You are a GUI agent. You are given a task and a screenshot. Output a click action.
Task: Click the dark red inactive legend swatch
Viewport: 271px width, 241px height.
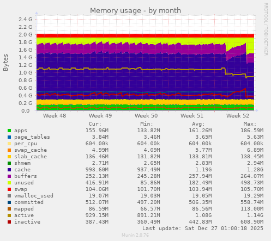(x=9, y=222)
